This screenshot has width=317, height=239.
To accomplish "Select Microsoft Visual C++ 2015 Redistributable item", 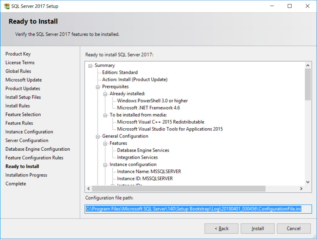I will coord(161,122).
